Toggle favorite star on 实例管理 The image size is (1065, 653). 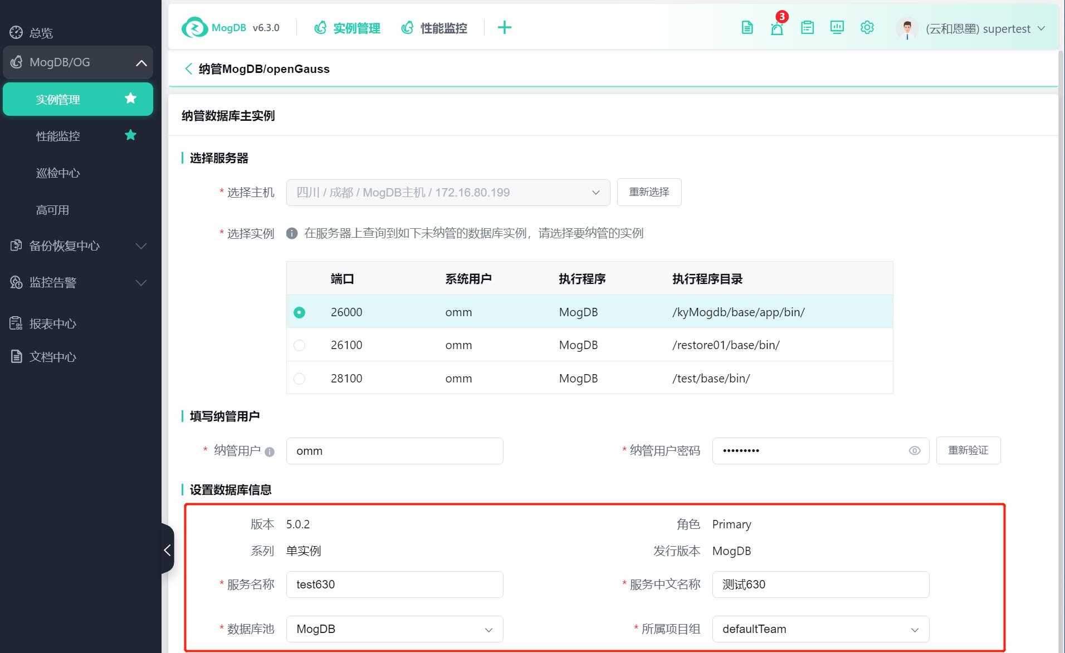point(130,99)
